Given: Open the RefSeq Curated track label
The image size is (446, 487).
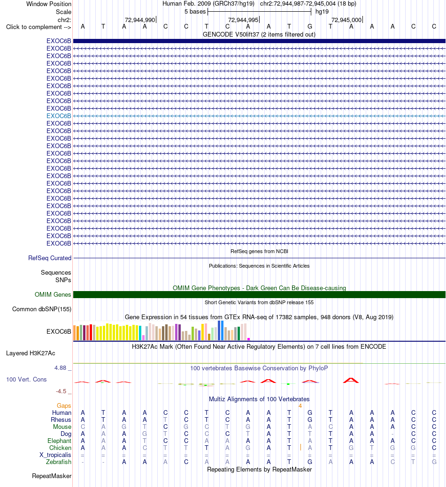Looking at the screenshot, I should (x=50, y=258).
